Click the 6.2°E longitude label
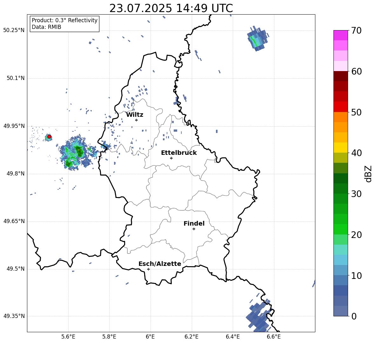This screenshot has height=343, width=376. pos(191,337)
